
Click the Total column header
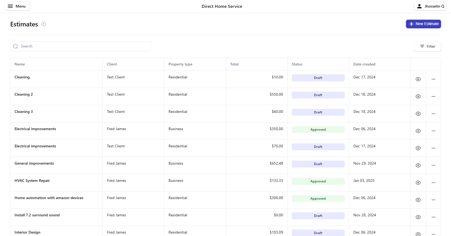click(234, 64)
